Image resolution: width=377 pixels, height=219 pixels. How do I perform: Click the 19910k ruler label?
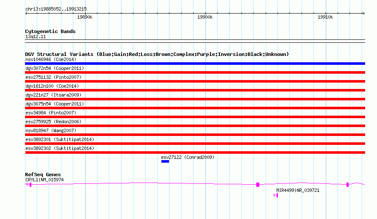click(x=325, y=17)
